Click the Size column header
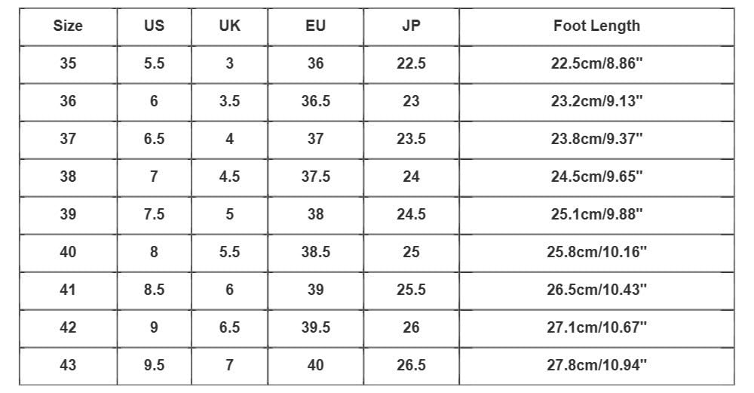754x393 pixels. click(x=68, y=26)
